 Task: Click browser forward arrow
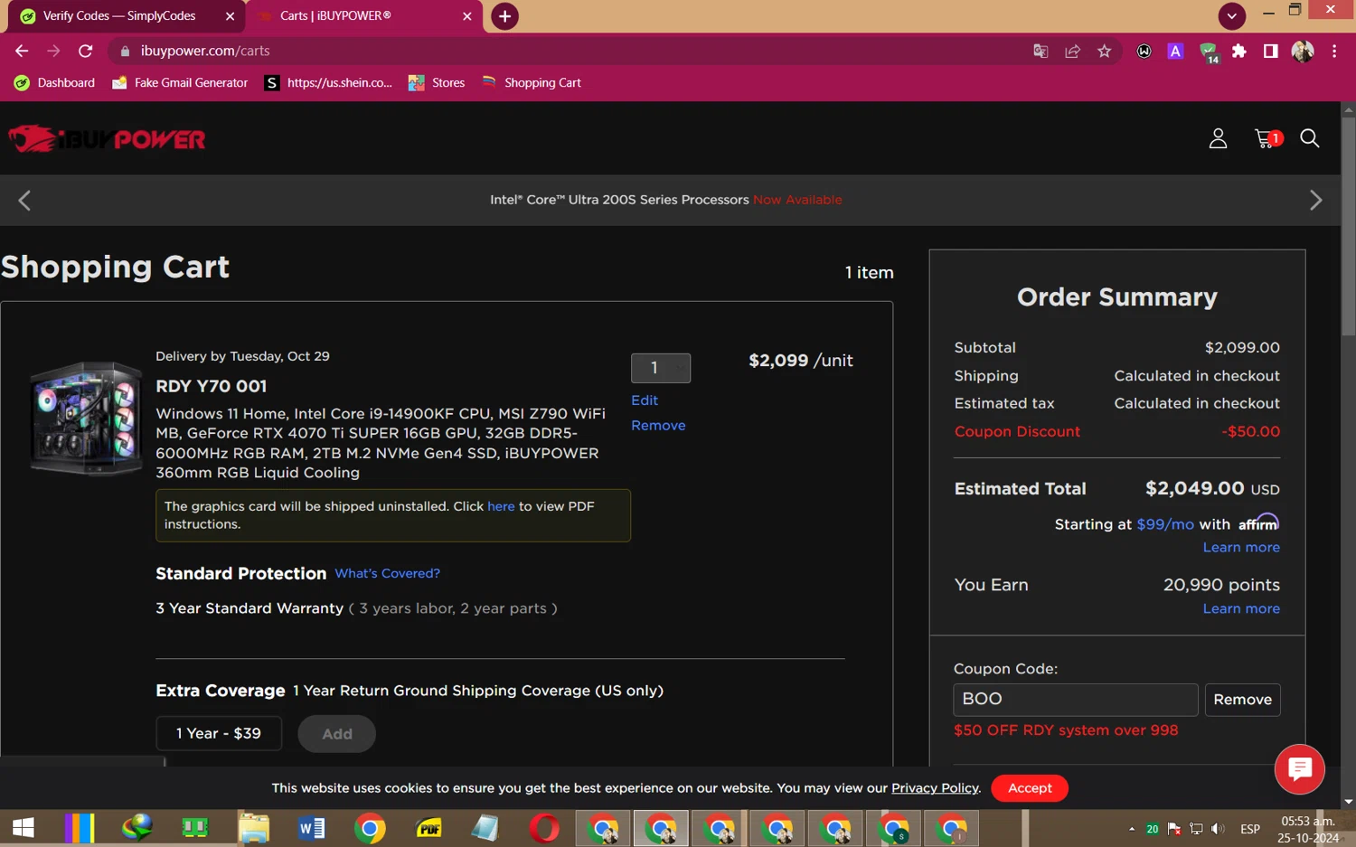click(53, 52)
